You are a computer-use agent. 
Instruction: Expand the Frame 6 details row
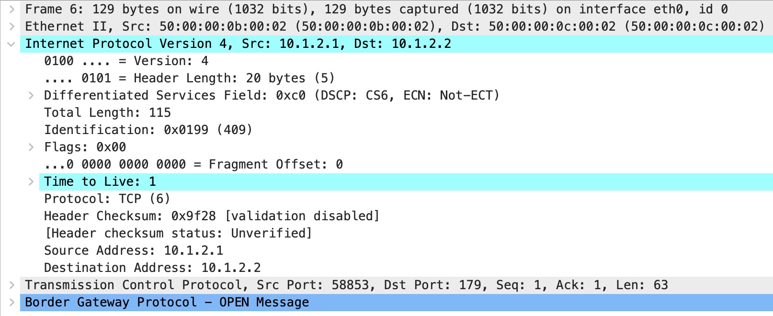tap(12, 9)
